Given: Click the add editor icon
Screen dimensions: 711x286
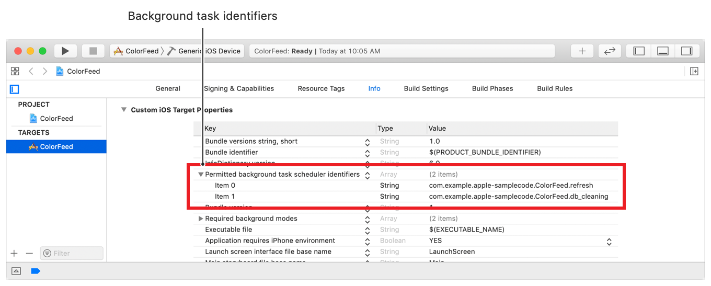Looking at the screenshot, I should [x=694, y=71].
